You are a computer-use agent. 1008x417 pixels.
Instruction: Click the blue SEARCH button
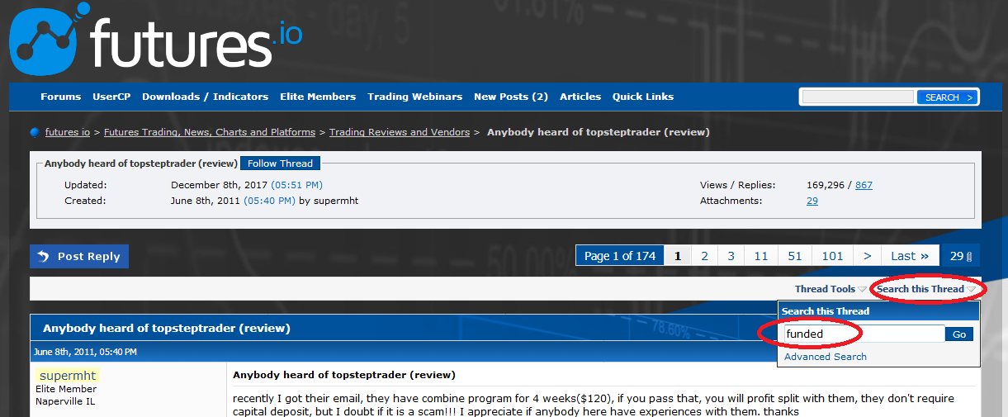pyautogui.click(x=947, y=97)
